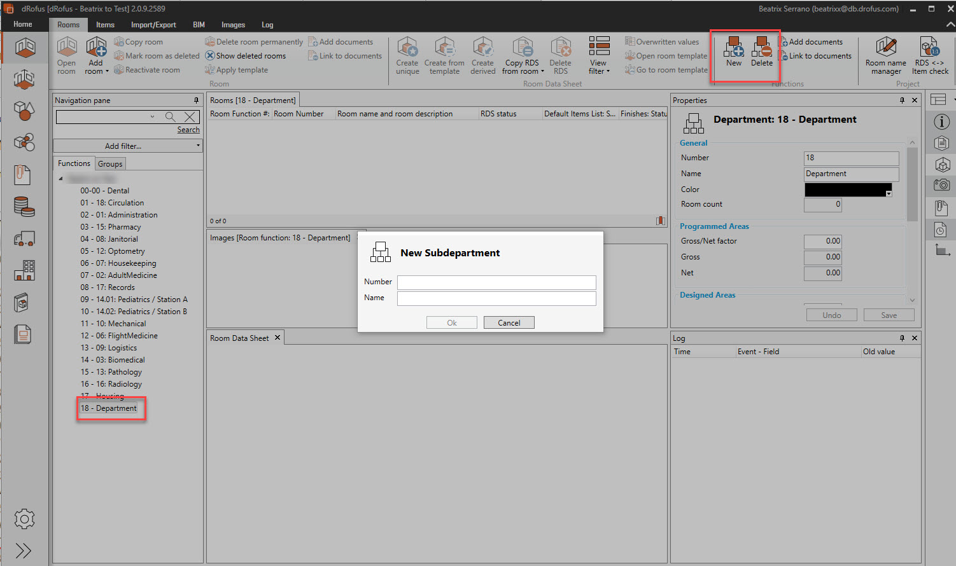
Task: Open settings gear in left sidebar
Action: click(24, 519)
